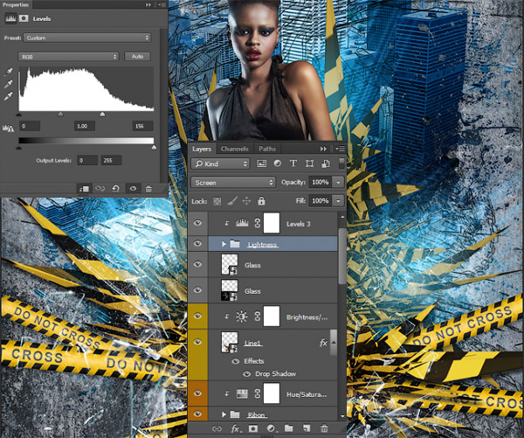524x438 pixels.
Task: Filter for shape layers
Action: coord(310,163)
